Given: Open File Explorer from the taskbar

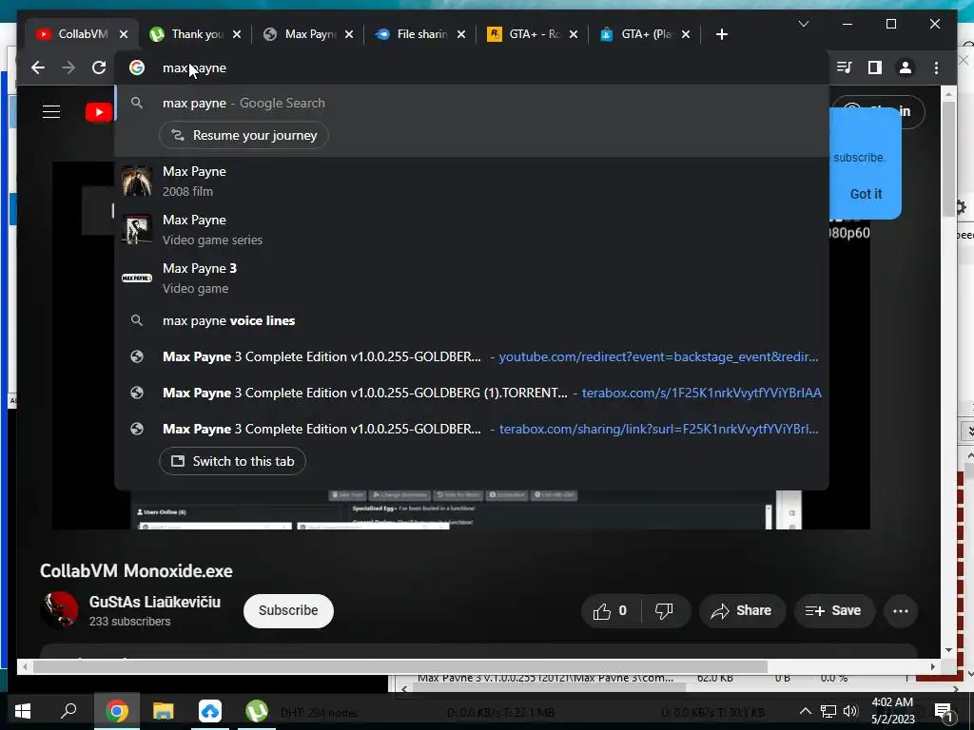Looking at the screenshot, I should (163, 711).
